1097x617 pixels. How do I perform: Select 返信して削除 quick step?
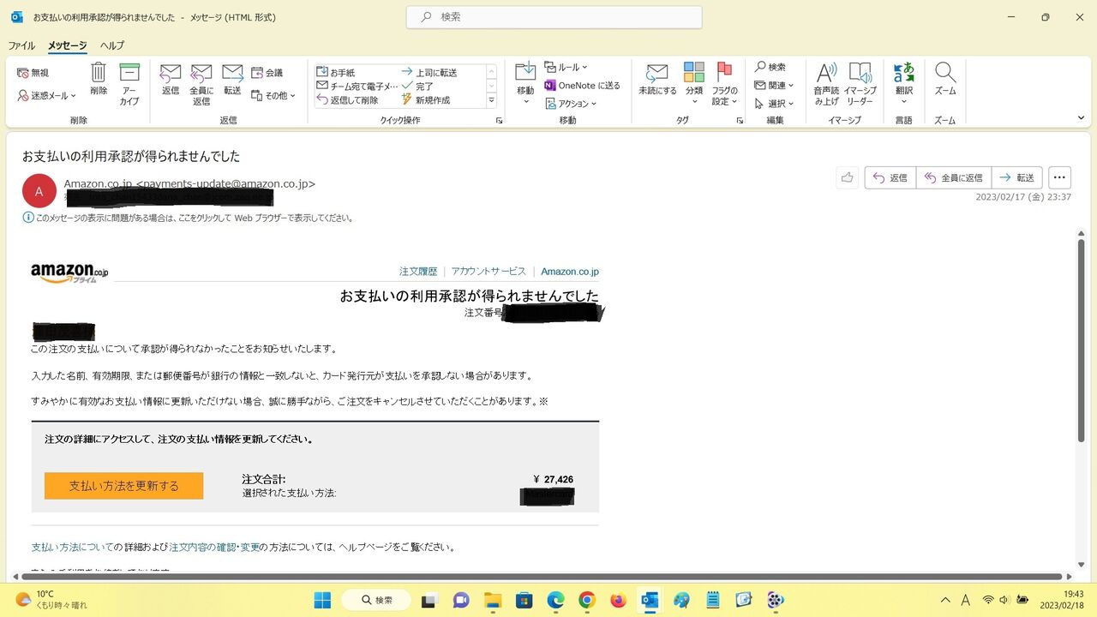[347, 100]
